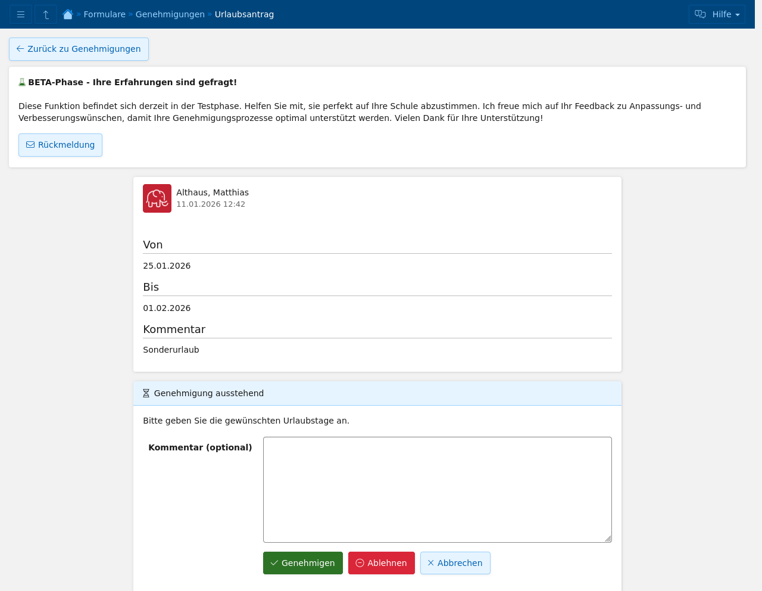Cancel using the Abbrechen button
The height and width of the screenshot is (591, 762).
coord(455,563)
